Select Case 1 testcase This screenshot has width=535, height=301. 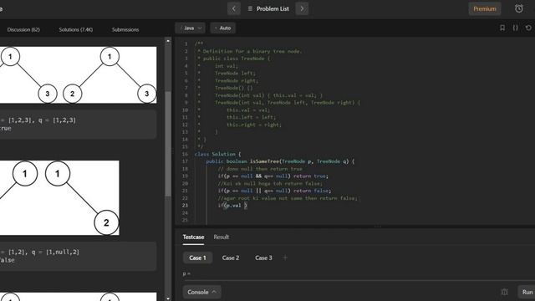pos(197,258)
